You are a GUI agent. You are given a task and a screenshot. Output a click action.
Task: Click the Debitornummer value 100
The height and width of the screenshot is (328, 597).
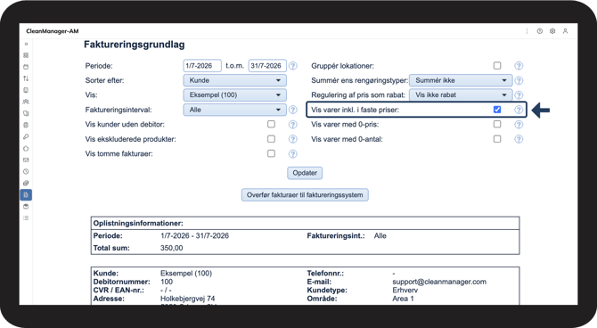tap(167, 282)
